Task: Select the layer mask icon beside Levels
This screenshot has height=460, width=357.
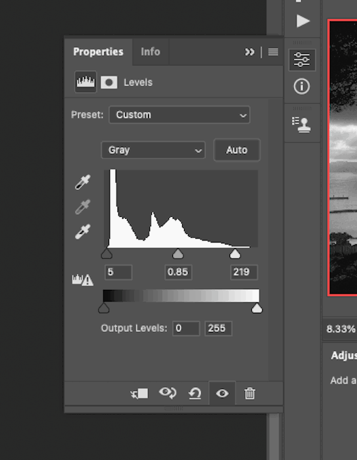Action: click(x=109, y=82)
